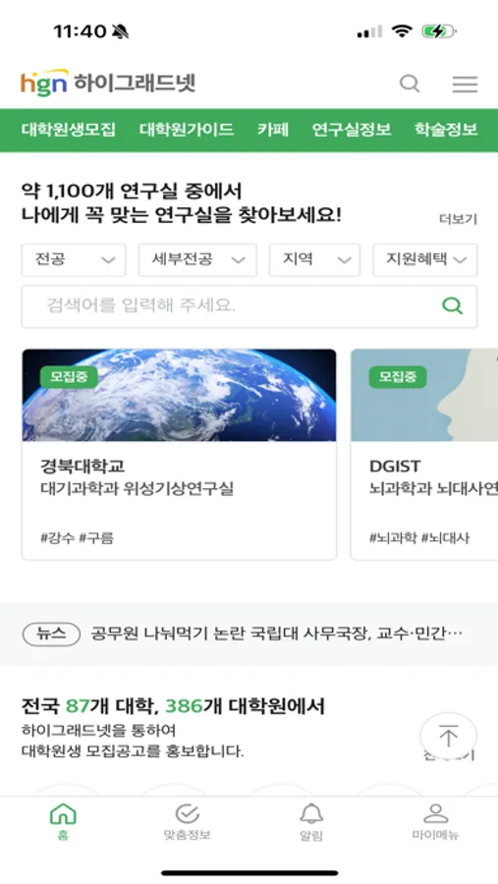The width and height of the screenshot is (498, 884).
Task: Tap the green search icon in search field
Action: 452,306
